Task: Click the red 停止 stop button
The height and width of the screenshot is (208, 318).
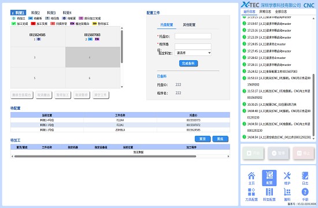Action: [x=304, y=153]
